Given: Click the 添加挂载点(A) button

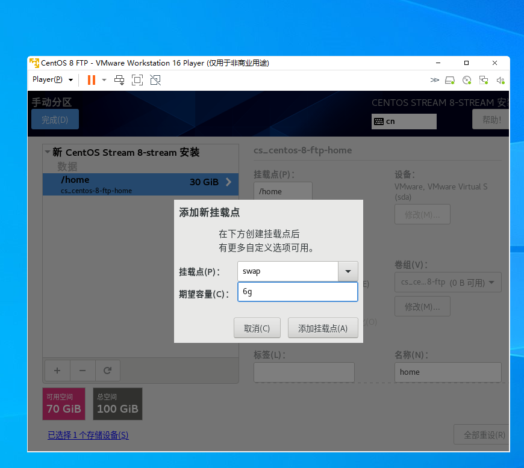Looking at the screenshot, I should point(323,328).
